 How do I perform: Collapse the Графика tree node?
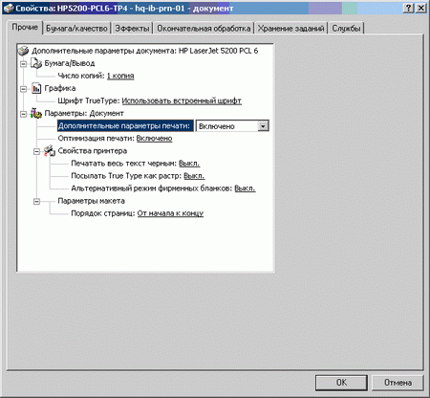click(x=23, y=89)
